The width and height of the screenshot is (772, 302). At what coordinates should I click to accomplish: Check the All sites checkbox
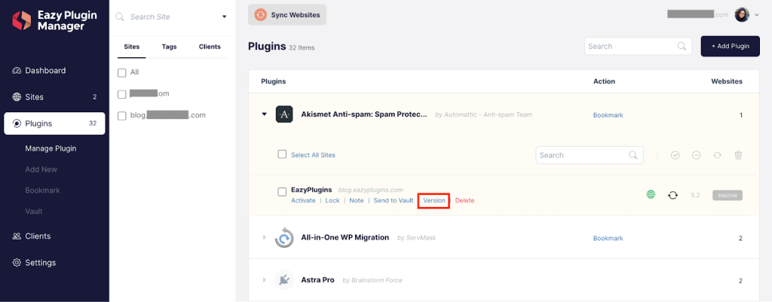coord(121,72)
